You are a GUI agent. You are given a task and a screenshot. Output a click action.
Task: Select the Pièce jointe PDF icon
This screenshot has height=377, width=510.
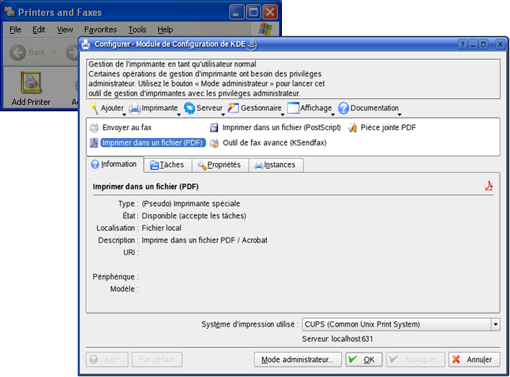[352, 128]
